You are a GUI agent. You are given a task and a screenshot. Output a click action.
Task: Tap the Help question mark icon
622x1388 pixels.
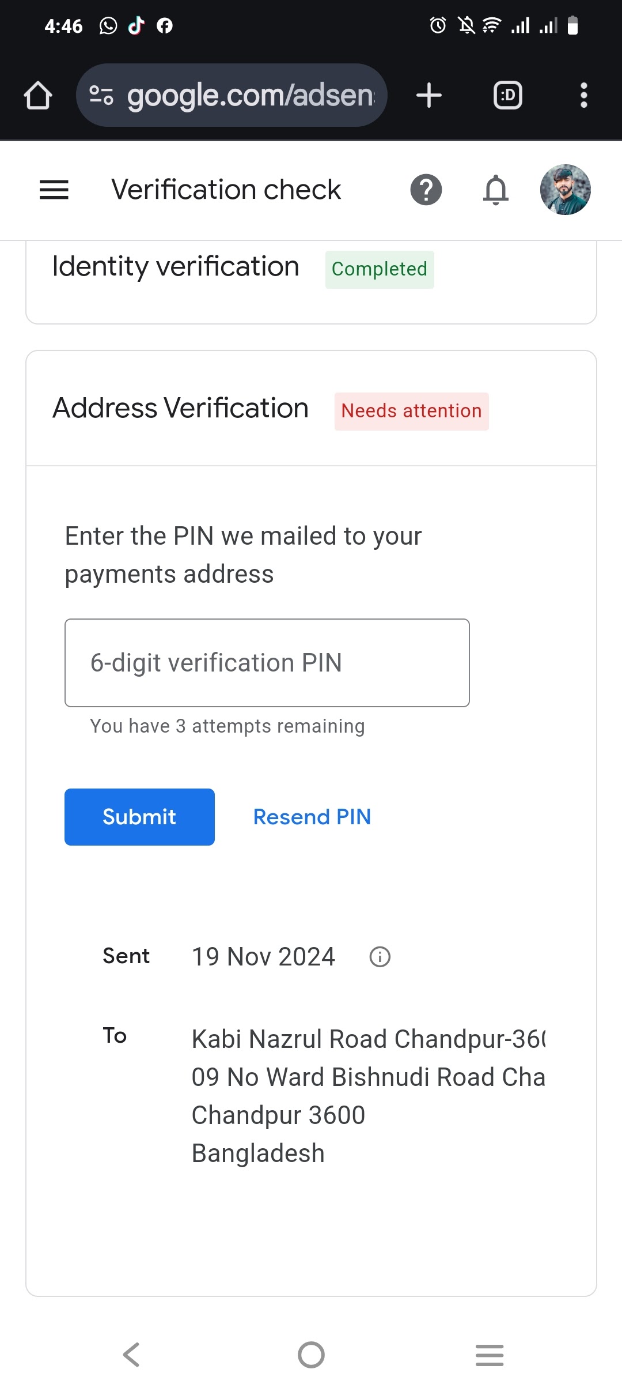pyautogui.click(x=426, y=190)
